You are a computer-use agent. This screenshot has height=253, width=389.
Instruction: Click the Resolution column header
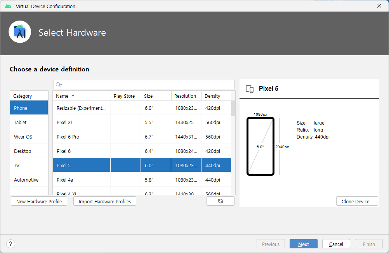click(186, 96)
